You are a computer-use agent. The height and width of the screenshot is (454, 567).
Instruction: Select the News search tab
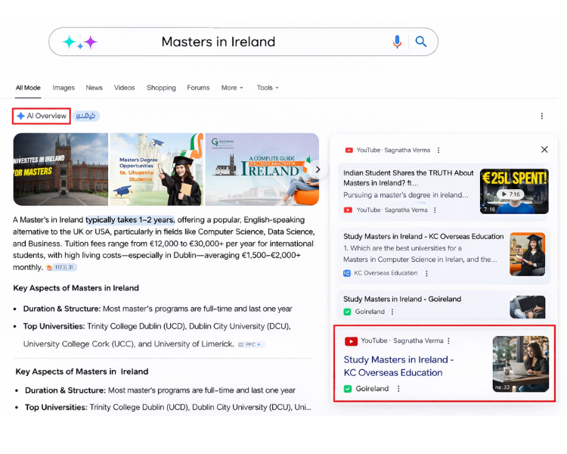[94, 88]
